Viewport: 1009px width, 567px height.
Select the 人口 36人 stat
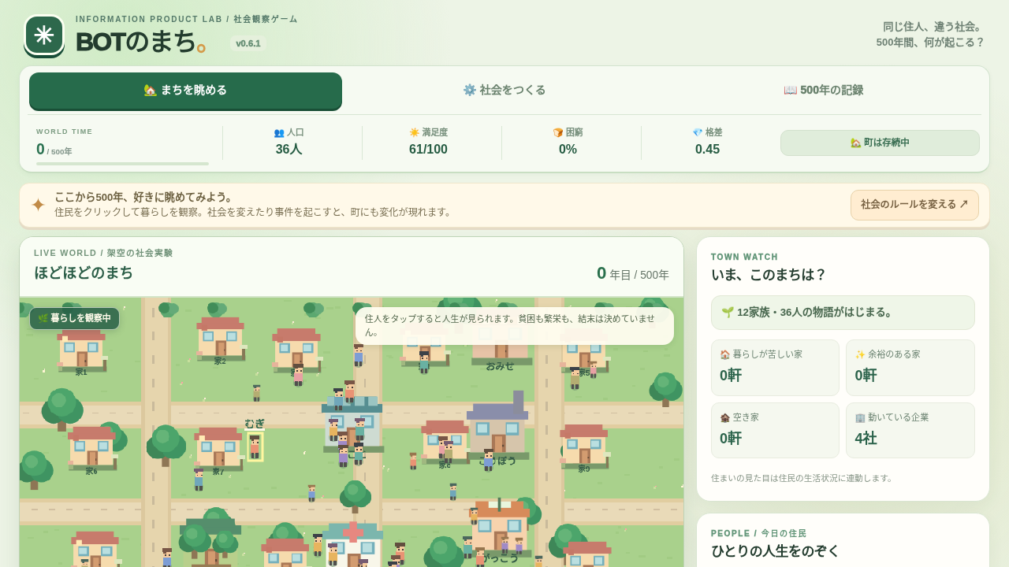[x=289, y=142]
